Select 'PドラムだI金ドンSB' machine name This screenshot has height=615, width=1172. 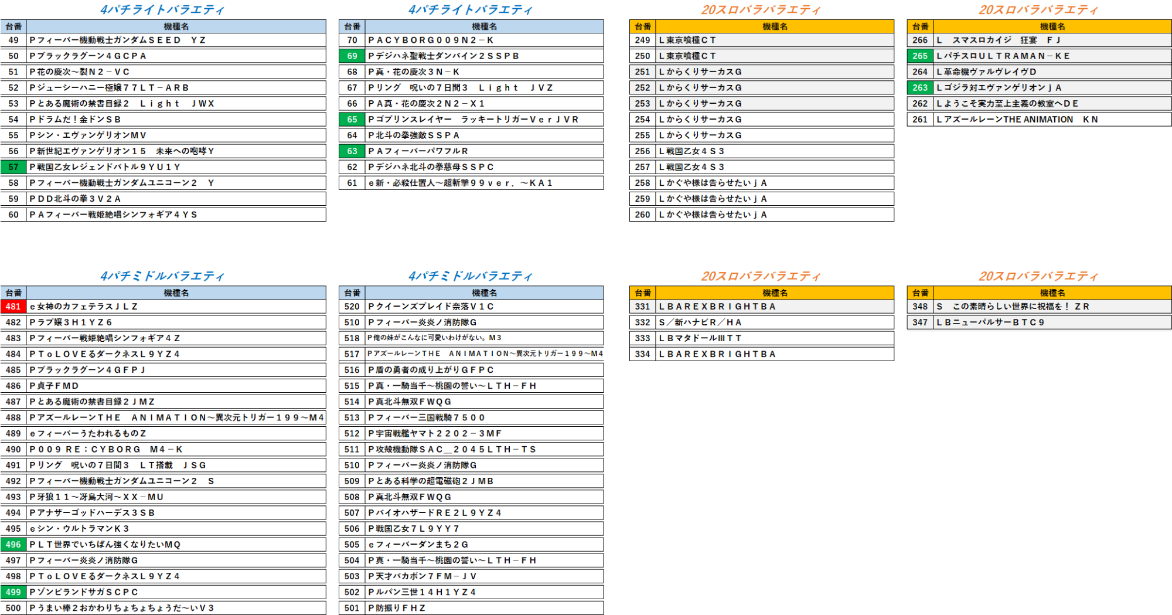tap(176, 120)
